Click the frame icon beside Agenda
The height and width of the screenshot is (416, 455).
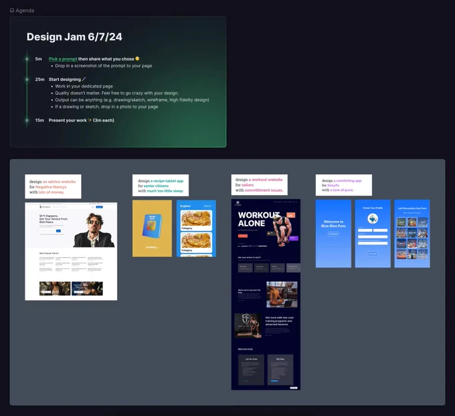(12, 11)
